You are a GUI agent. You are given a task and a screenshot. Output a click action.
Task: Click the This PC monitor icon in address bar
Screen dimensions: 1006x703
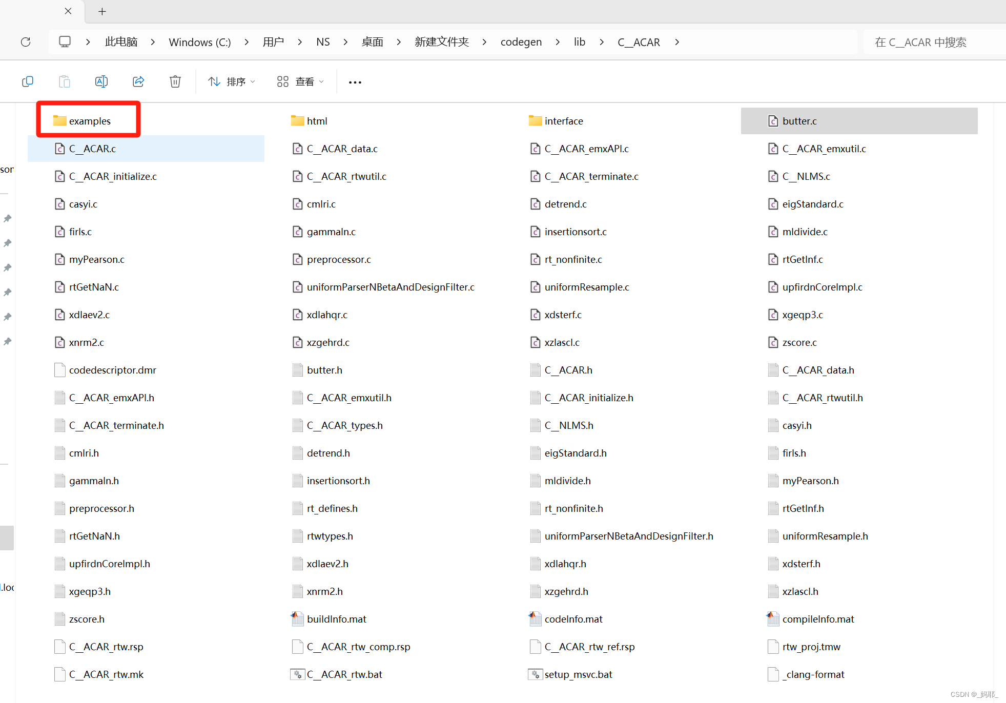pyautogui.click(x=65, y=42)
